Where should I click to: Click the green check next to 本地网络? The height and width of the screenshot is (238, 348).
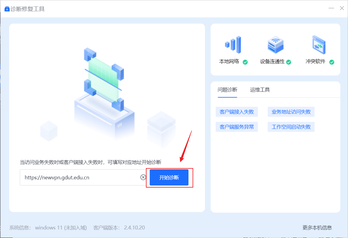click(245, 62)
